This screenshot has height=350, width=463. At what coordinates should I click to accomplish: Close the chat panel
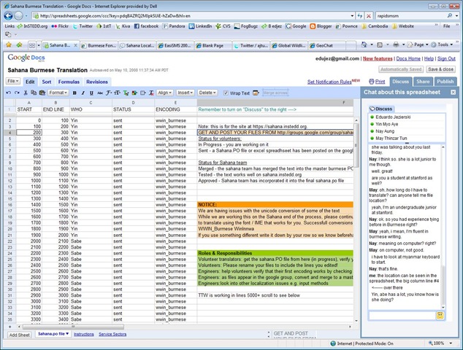pyautogui.click(x=454, y=93)
